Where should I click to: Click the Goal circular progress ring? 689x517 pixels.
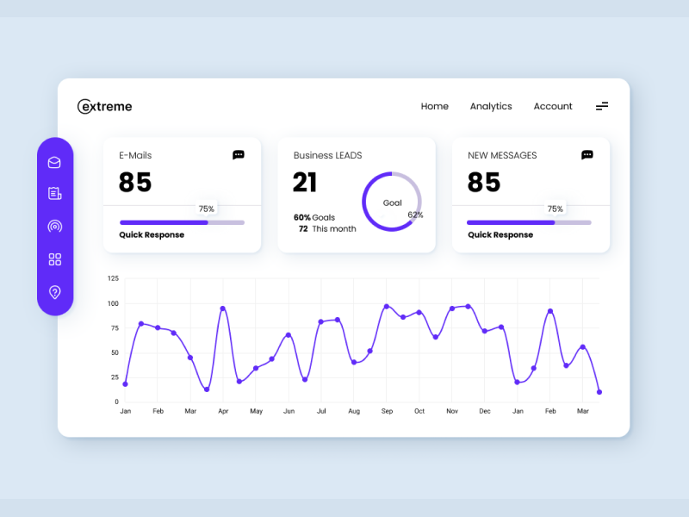[x=392, y=202]
